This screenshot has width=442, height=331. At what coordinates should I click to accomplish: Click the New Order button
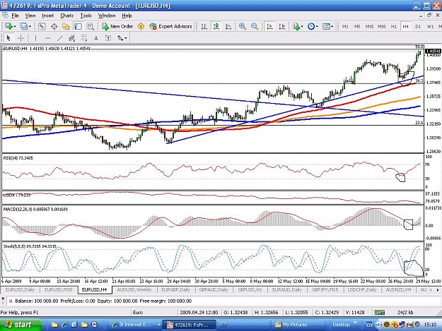(x=117, y=26)
